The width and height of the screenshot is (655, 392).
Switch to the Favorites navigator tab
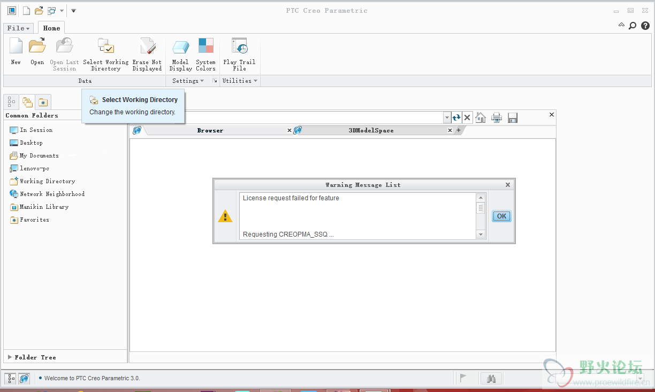43,101
